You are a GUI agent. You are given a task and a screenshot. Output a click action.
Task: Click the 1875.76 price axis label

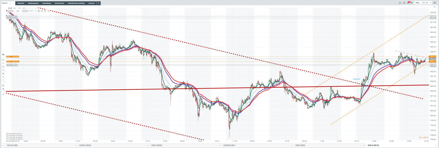click(x=433, y=16)
